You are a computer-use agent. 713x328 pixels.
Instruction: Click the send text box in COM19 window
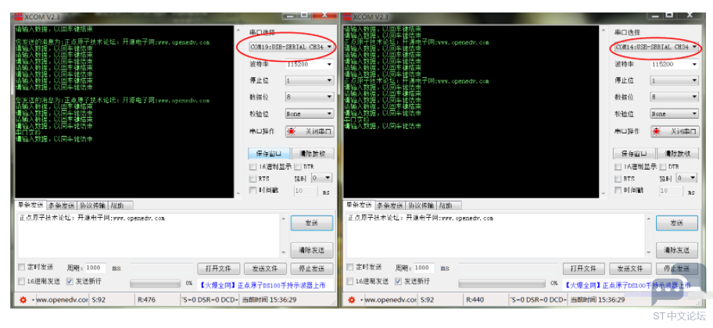click(x=149, y=234)
